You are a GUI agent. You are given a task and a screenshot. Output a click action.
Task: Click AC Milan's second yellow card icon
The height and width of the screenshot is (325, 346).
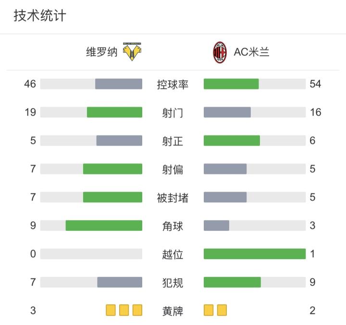[x=222, y=310]
